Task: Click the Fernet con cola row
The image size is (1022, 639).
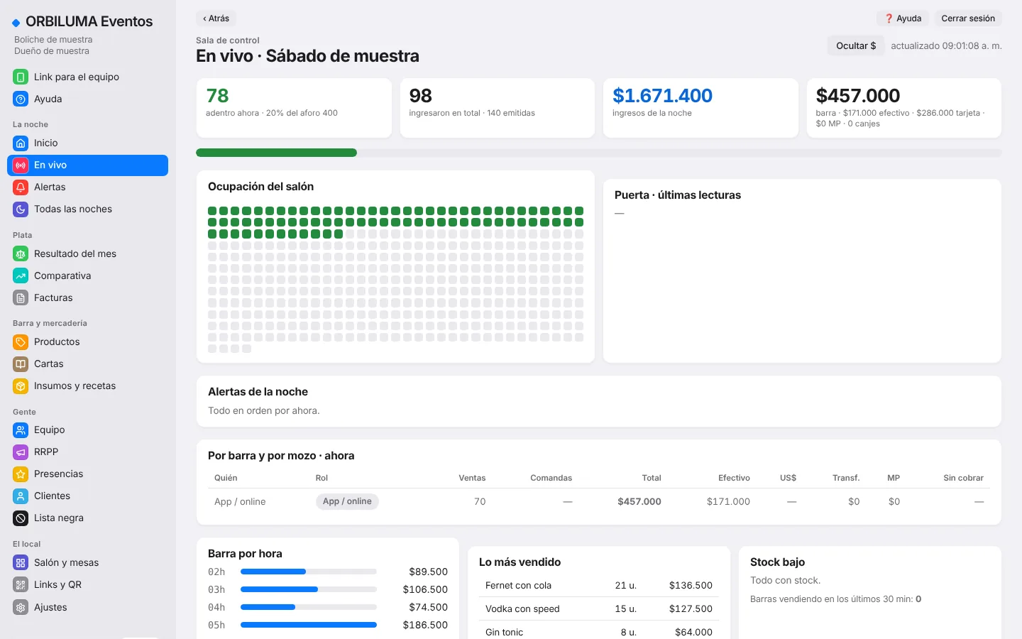Action: [x=599, y=585]
